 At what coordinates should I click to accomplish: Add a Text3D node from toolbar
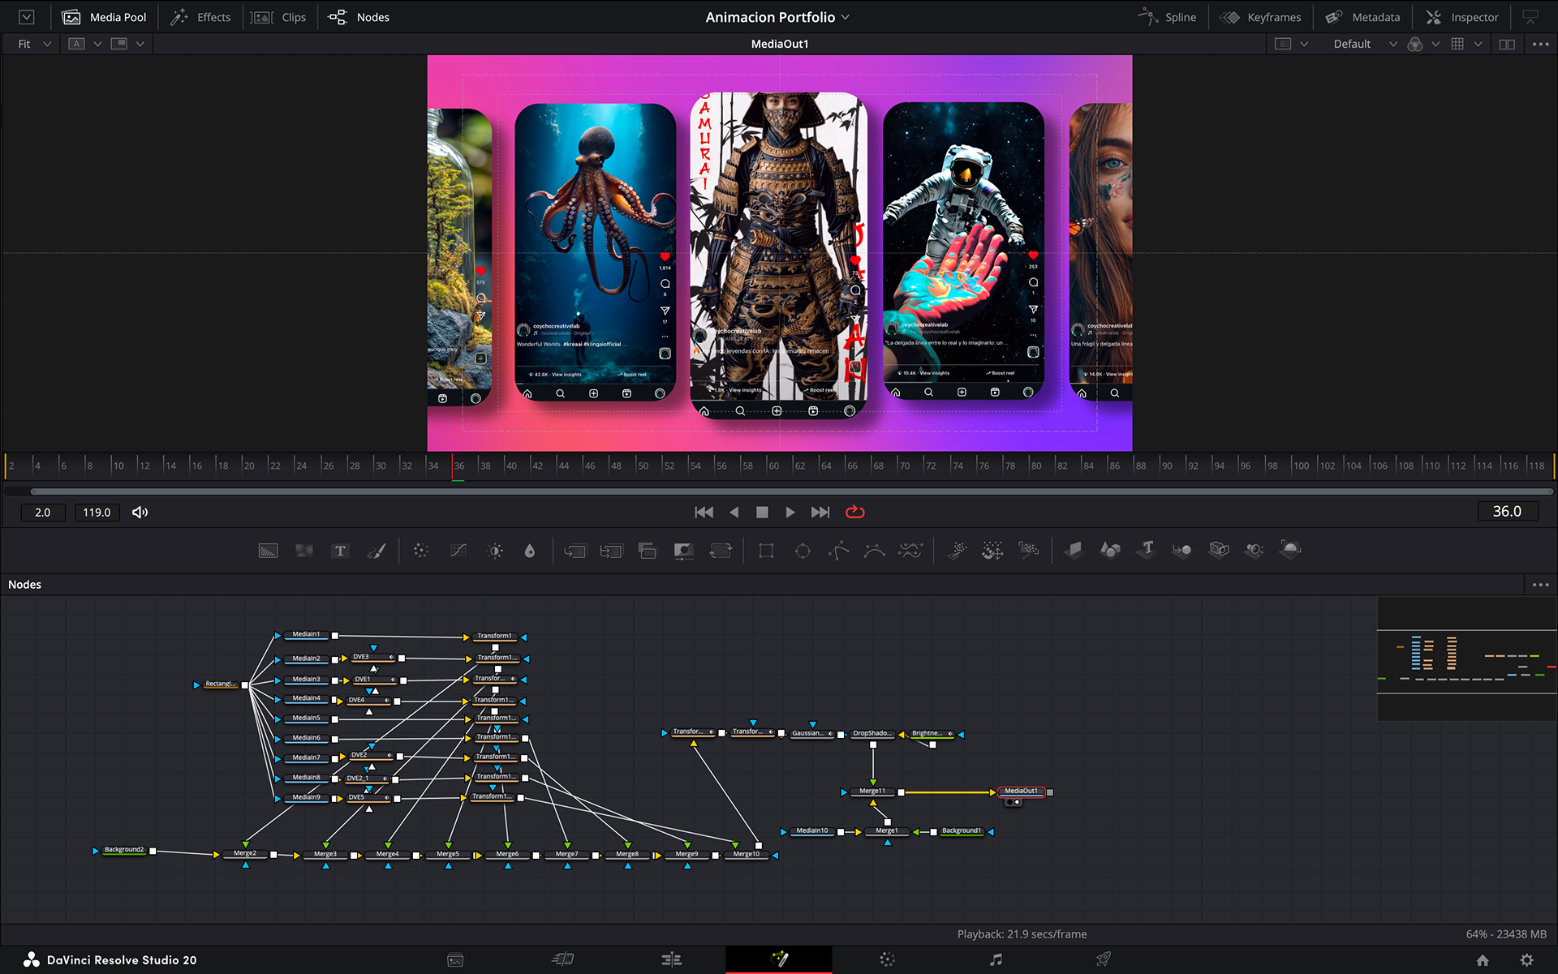tap(1146, 550)
